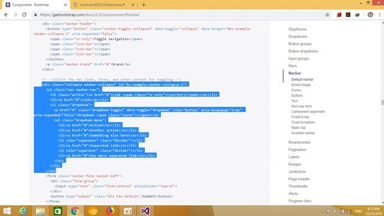
Task: Go to Page header section
Action: (299, 179)
